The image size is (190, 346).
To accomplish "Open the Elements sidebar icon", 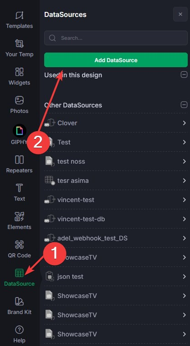I will pyautogui.click(x=19, y=217).
